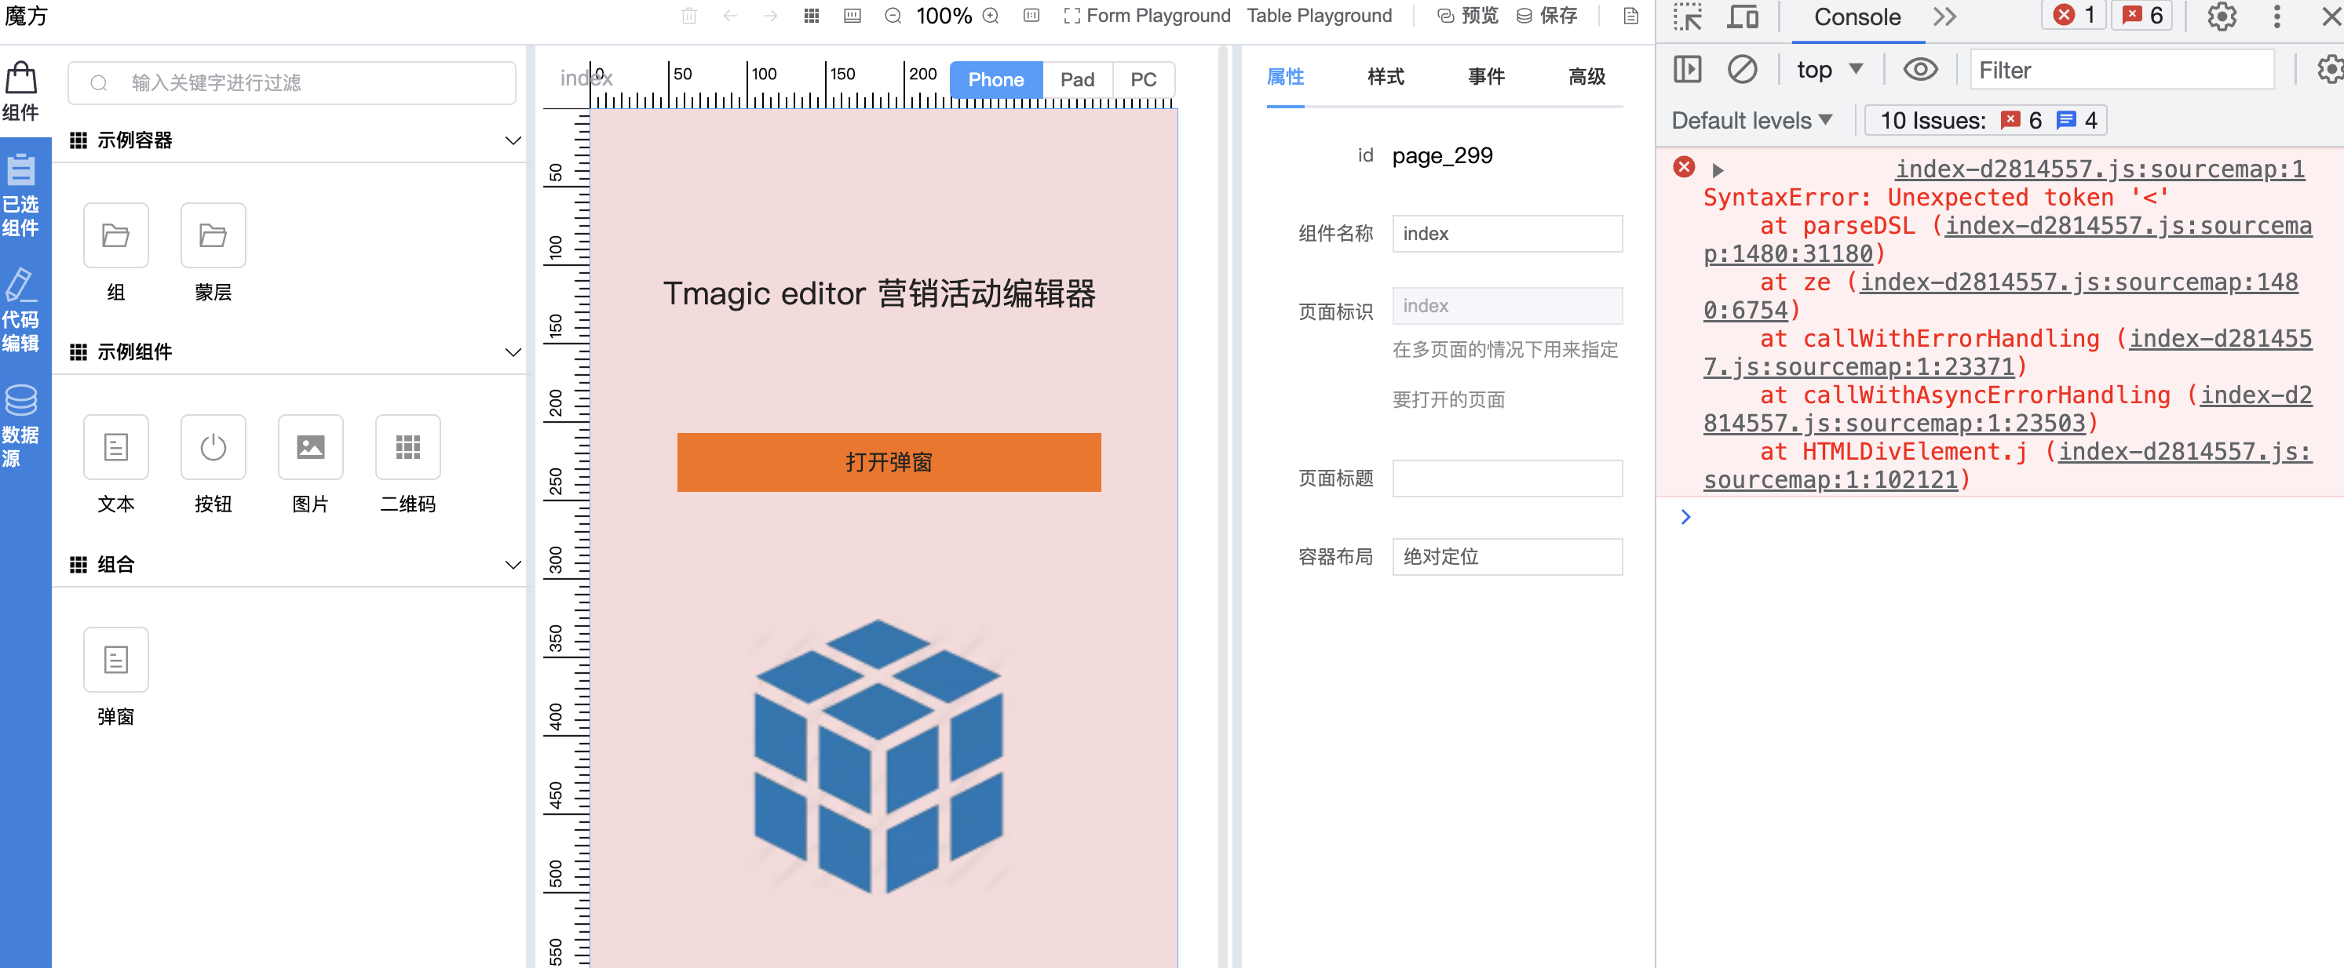This screenshot has height=968, width=2344.
Task: Click the 保存 save button
Action: [x=1547, y=16]
